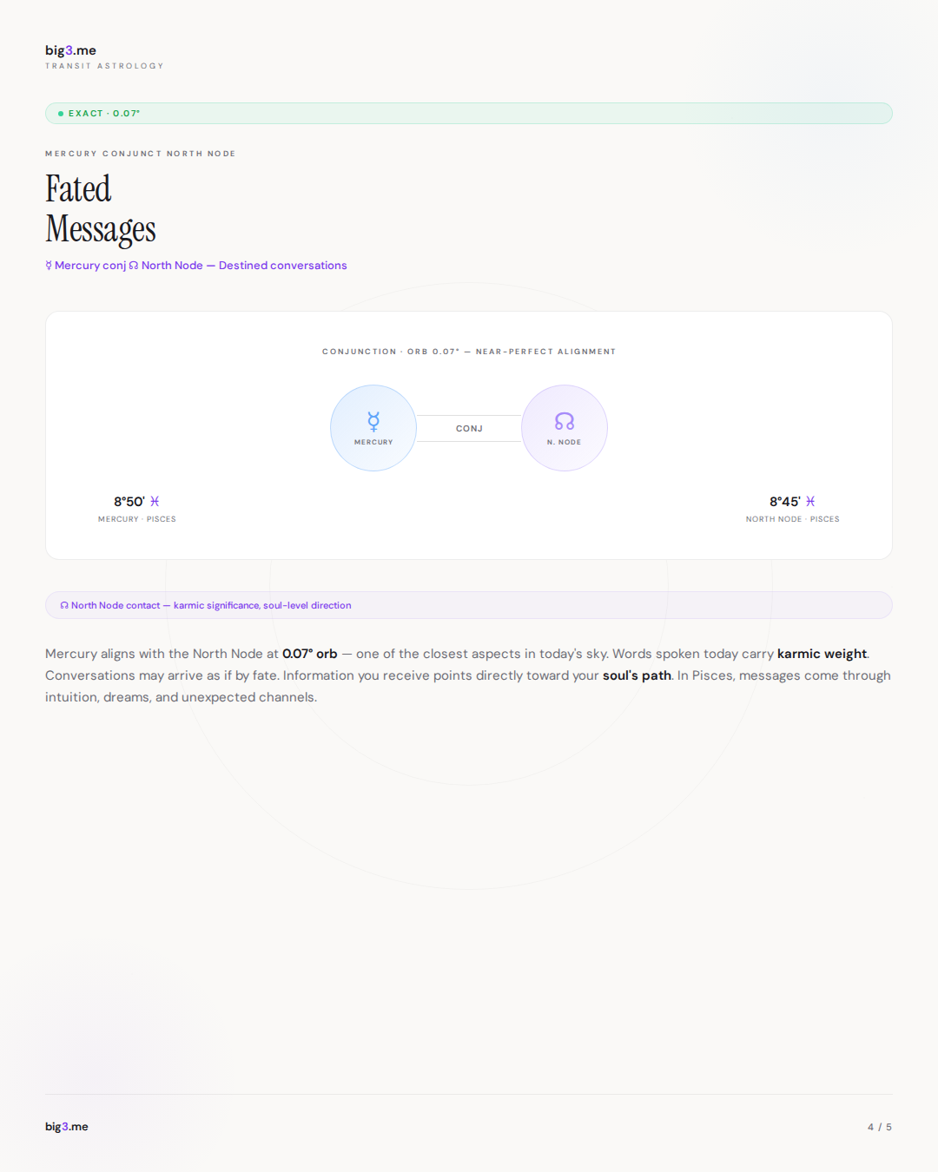This screenshot has height=1172, width=938.
Task: Click the 8°50' Mercury position value
Action: [129, 502]
